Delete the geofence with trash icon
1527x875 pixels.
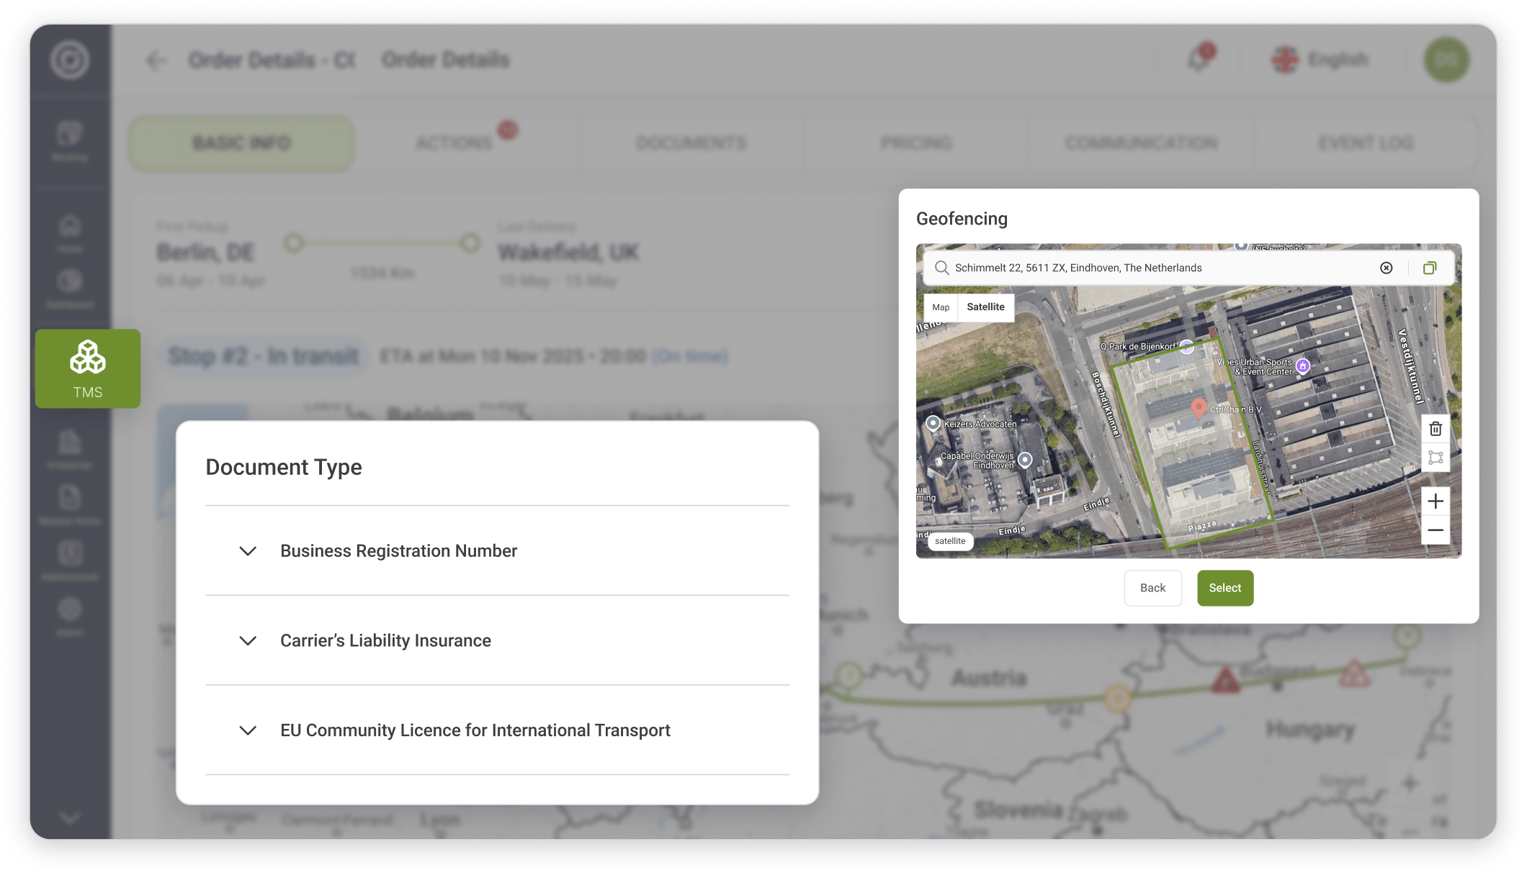coord(1435,429)
